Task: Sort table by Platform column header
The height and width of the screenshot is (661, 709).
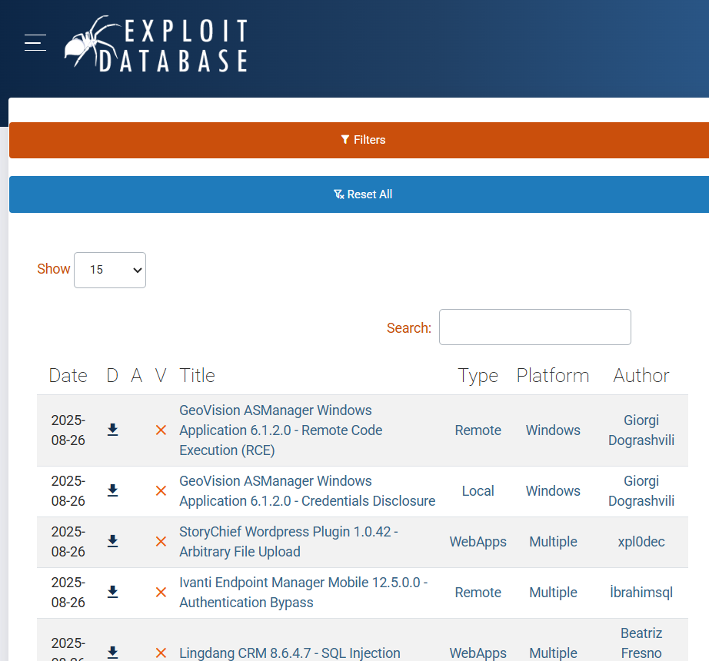Action: pos(552,375)
